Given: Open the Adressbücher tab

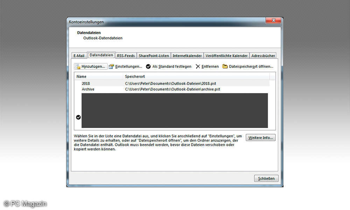Looking at the screenshot, I should click(x=263, y=56).
